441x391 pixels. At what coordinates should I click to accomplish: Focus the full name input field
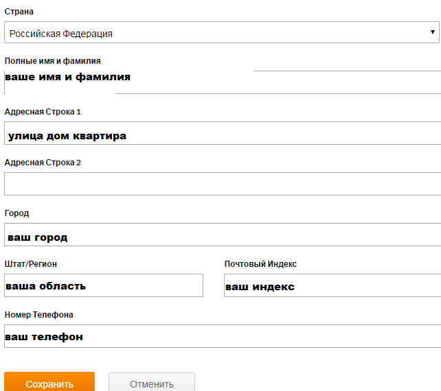click(x=275, y=82)
